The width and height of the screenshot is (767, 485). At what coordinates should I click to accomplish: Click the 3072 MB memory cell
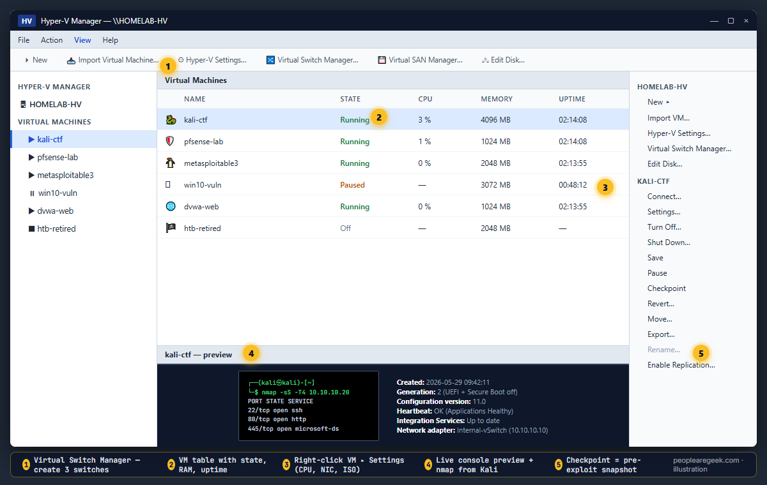495,185
